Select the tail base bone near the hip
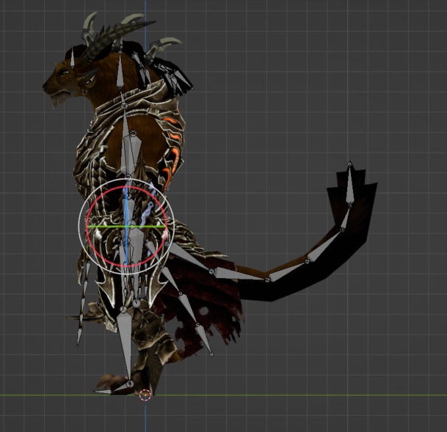 (x=189, y=256)
